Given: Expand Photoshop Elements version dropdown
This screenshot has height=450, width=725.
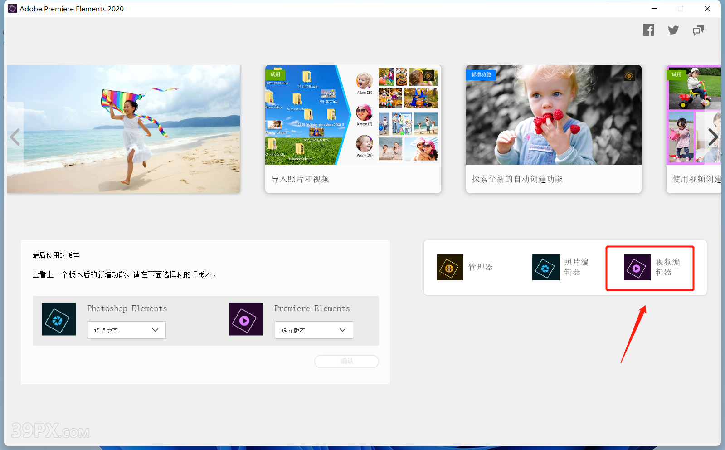Looking at the screenshot, I should [127, 330].
